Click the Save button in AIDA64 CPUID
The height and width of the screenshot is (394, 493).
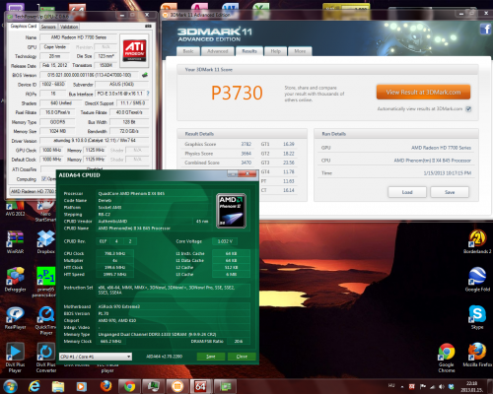[211, 357]
